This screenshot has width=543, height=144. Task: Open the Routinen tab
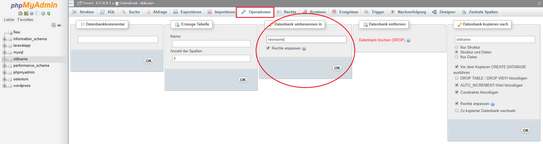tap(314, 12)
